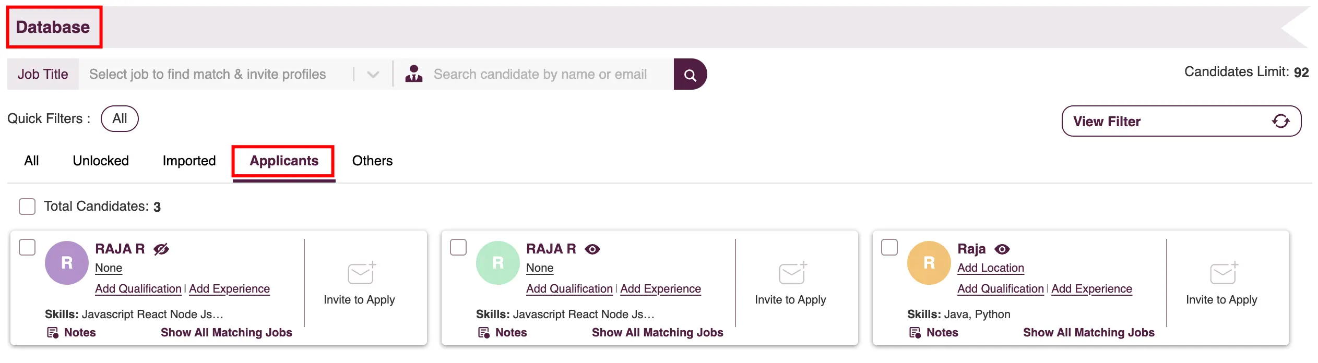Switch to the Imported tab

(x=189, y=161)
